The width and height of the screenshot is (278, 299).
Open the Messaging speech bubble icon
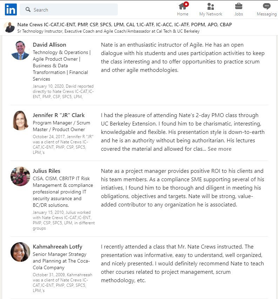coord(266,6)
